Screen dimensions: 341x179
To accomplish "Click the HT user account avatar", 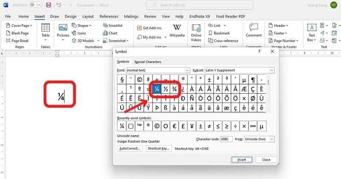I will click(x=334, y=5).
